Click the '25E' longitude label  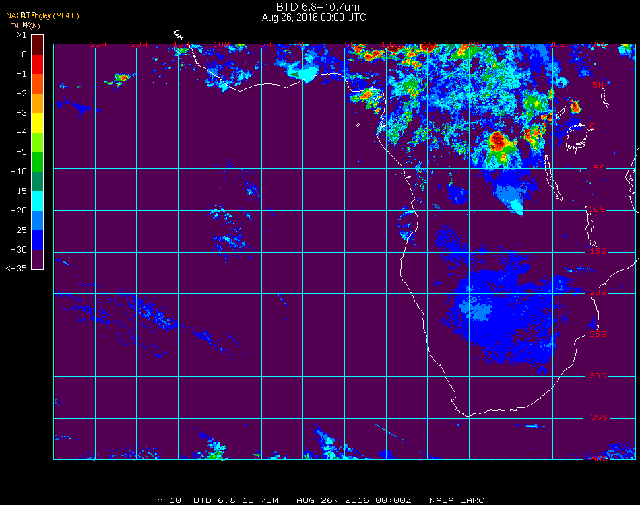pyautogui.click(x=515, y=44)
